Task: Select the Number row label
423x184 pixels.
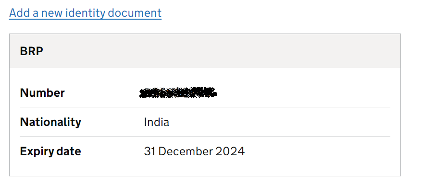Action: click(42, 93)
